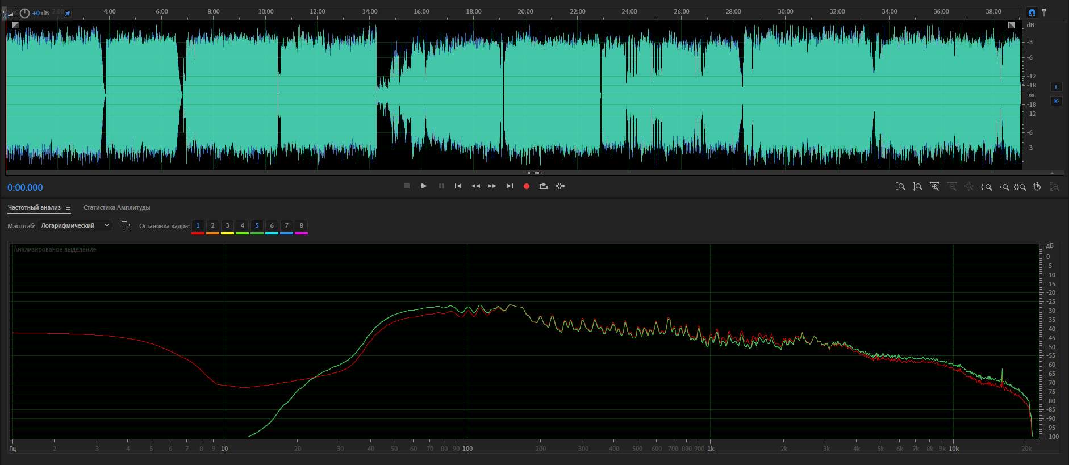
Task: Click the zoom reset stopwatch icon
Action: pyautogui.click(x=1037, y=187)
